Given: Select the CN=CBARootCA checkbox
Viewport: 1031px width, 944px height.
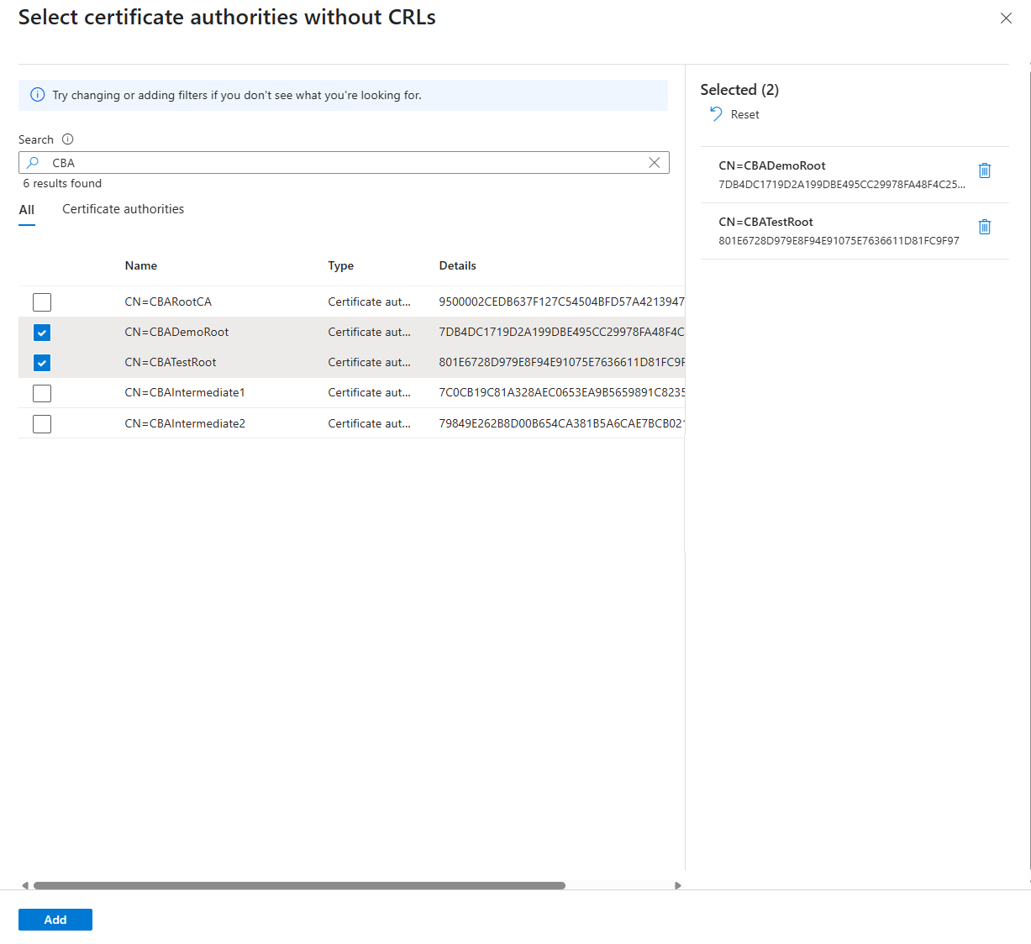Looking at the screenshot, I should (x=41, y=302).
